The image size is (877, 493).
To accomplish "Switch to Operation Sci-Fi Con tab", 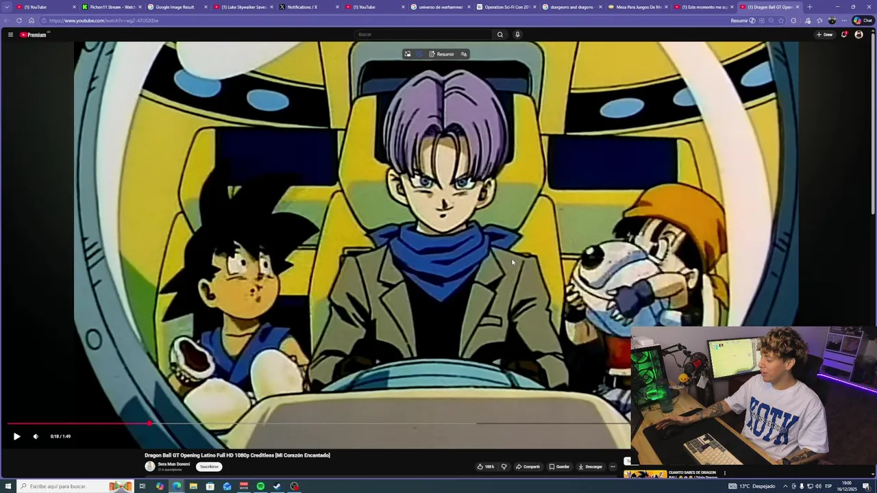I will tap(506, 7).
